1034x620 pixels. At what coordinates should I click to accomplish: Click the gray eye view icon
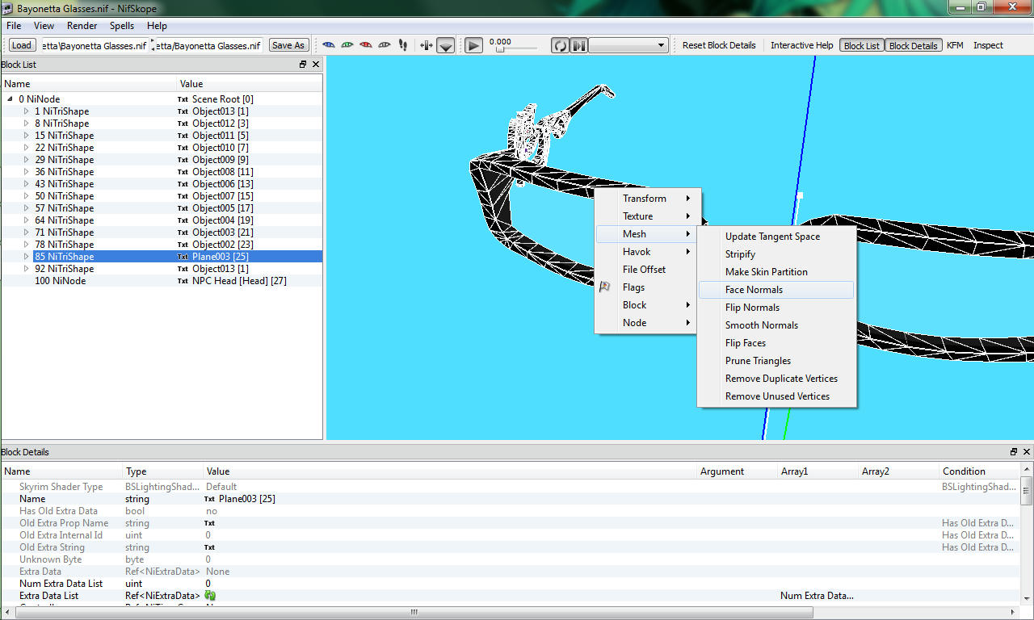pos(385,45)
